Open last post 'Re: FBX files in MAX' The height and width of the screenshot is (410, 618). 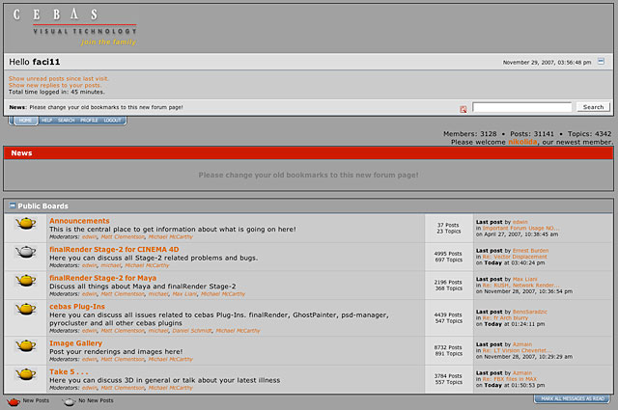tap(510, 379)
